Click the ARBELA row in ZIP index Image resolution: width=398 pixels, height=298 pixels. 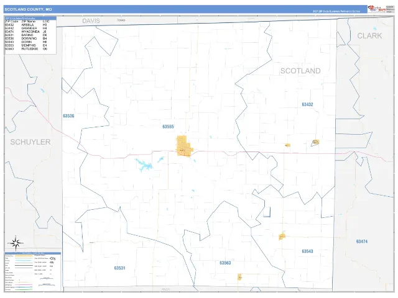[x=26, y=25]
